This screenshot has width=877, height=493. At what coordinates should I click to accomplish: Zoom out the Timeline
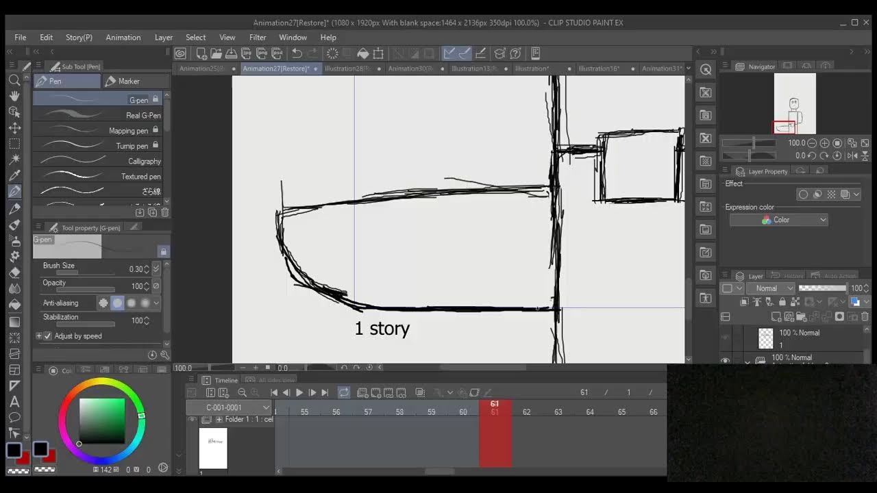[x=242, y=392]
